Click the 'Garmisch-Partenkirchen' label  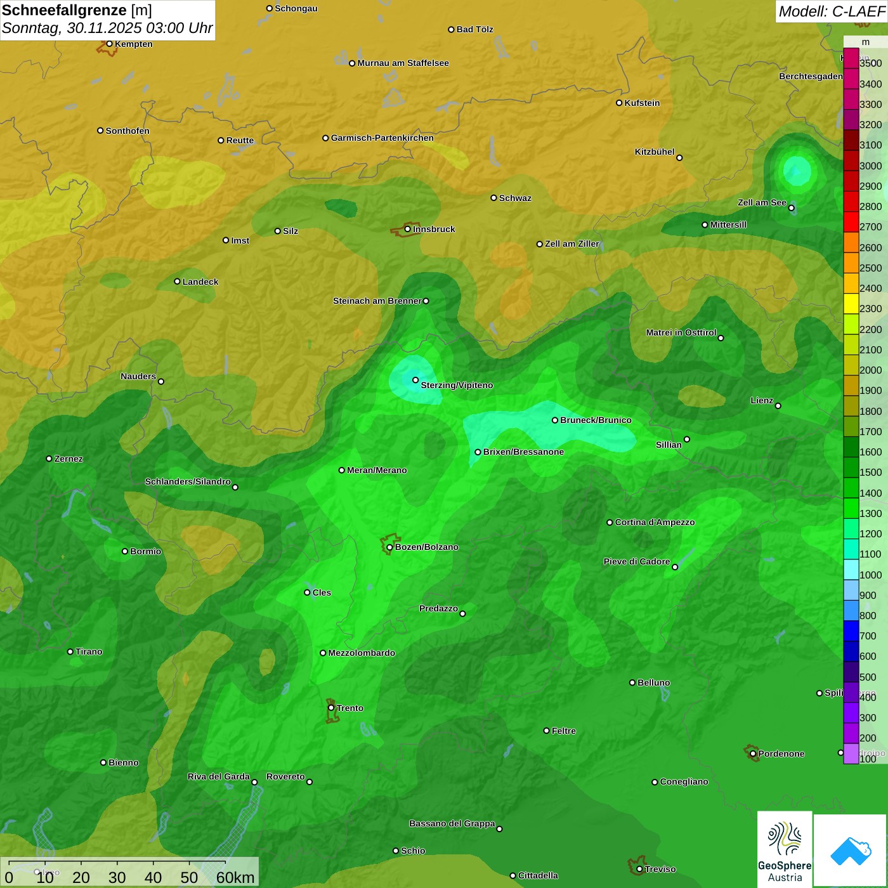[382, 138]
